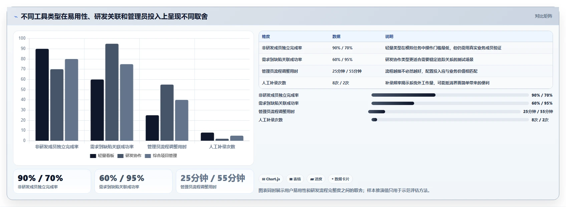Click the 表格 chip
The height and width of the screenshot is (207, 566).
pos(295,179)
